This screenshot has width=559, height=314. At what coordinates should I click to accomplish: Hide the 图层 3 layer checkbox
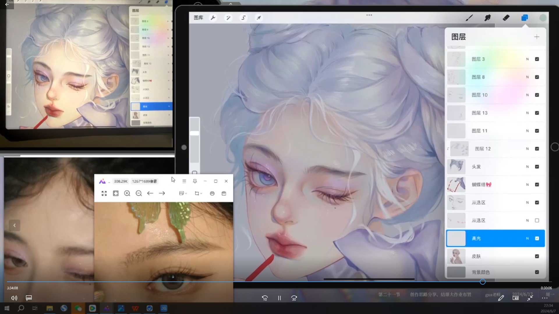(537, 59)
